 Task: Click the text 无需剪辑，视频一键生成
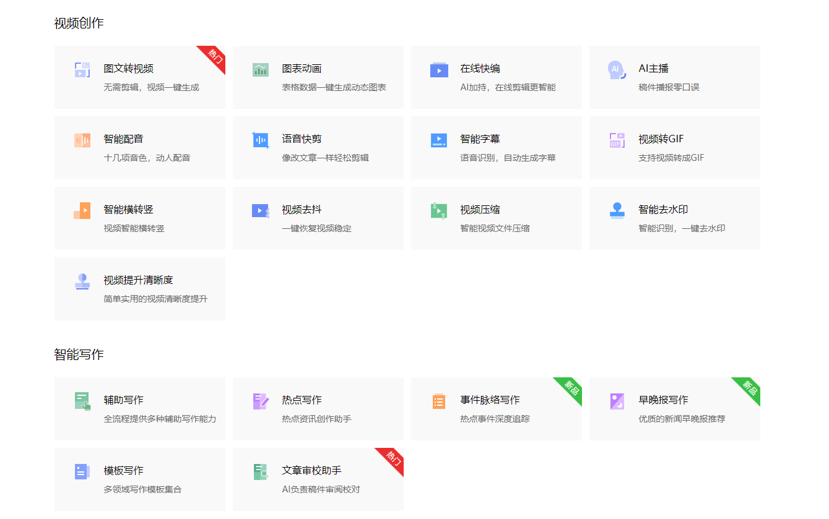coord(152,87)
